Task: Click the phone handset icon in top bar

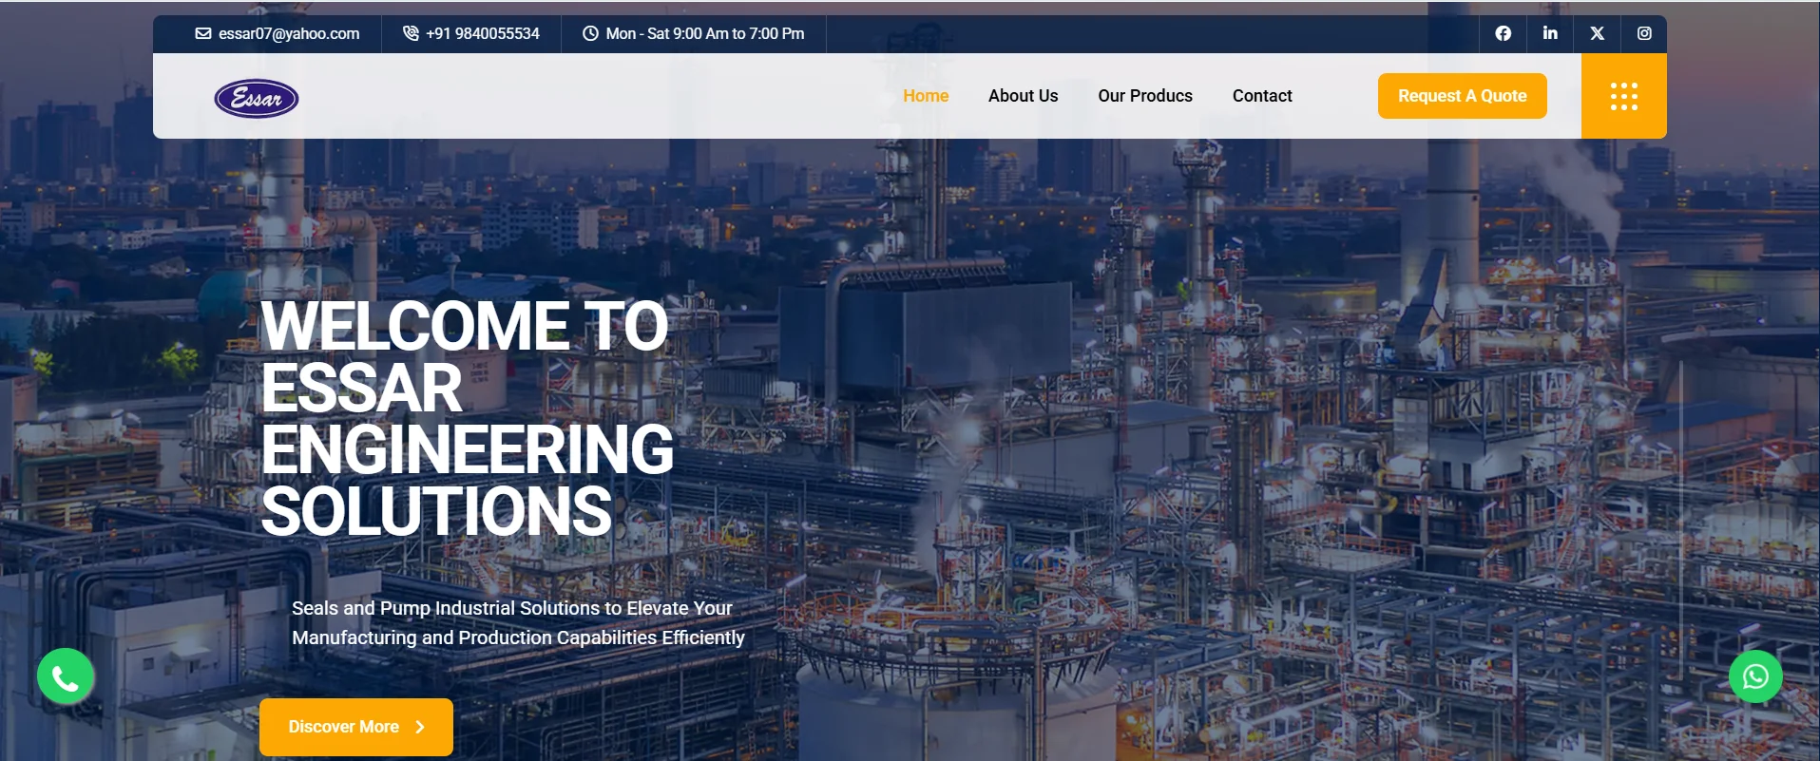Action: click(411, 33)
